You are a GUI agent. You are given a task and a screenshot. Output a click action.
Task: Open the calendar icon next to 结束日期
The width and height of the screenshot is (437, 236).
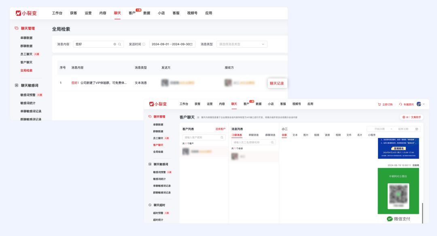pyautogui.click(x=418, y=128)
